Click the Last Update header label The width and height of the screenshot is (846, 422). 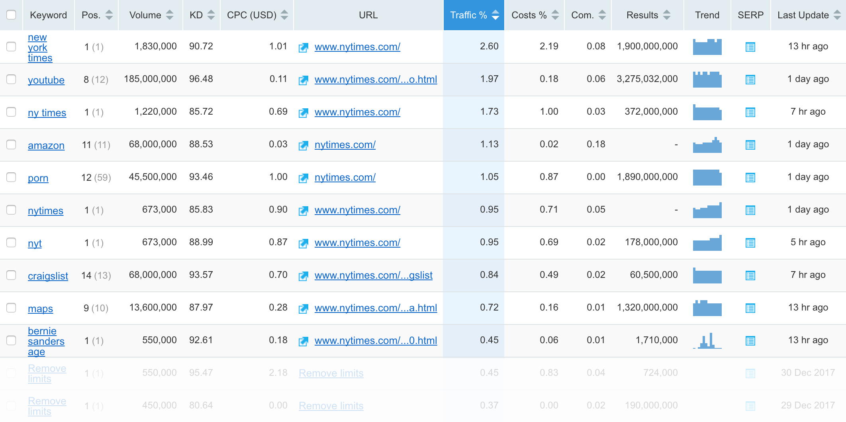[x=803, y=15]
